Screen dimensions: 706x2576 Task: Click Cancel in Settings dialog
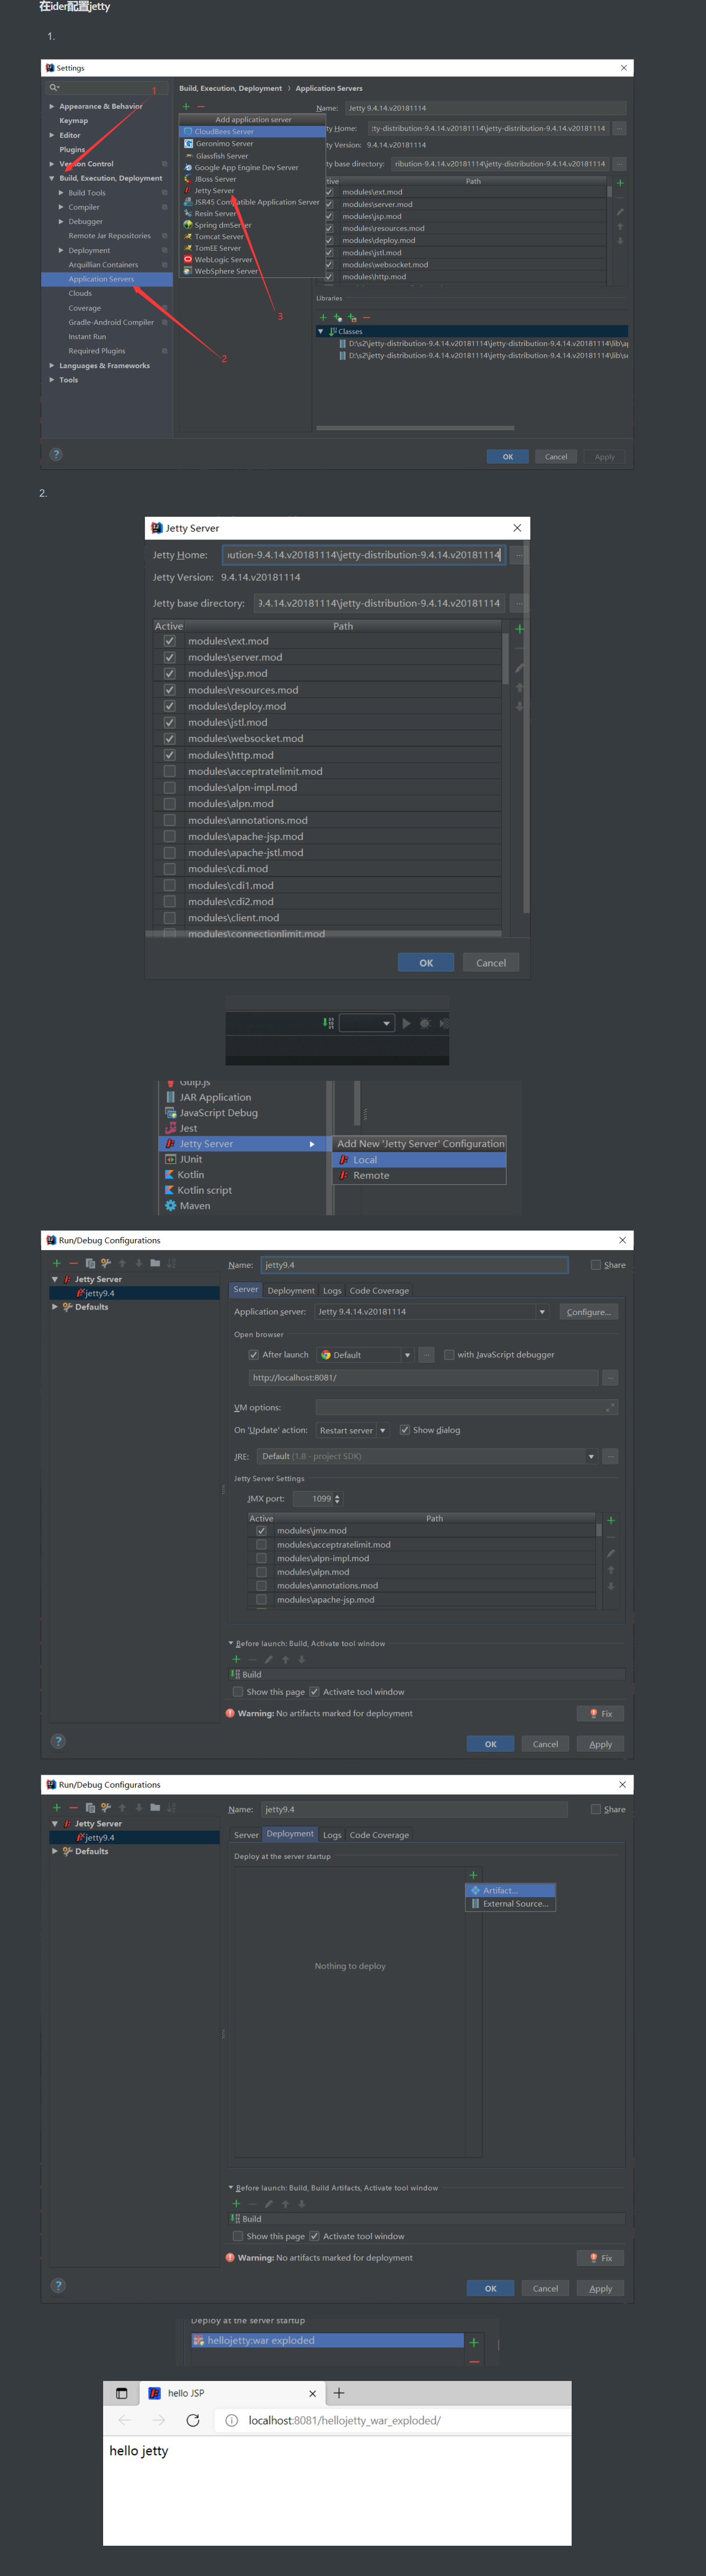tap(556, 457)
